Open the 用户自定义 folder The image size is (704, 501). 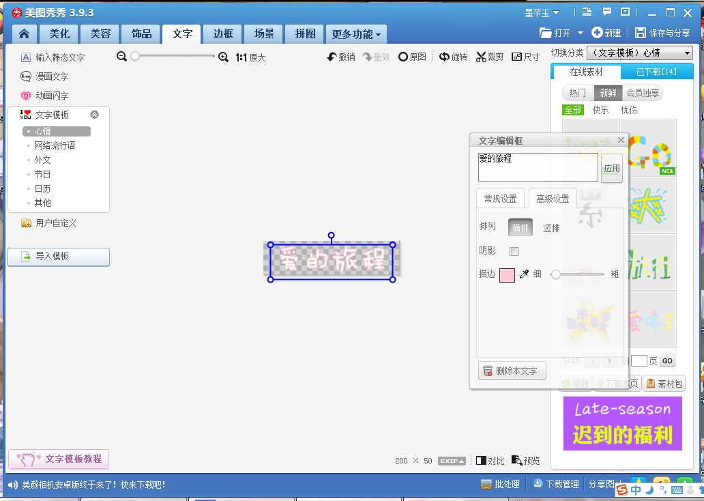[49, 223]
